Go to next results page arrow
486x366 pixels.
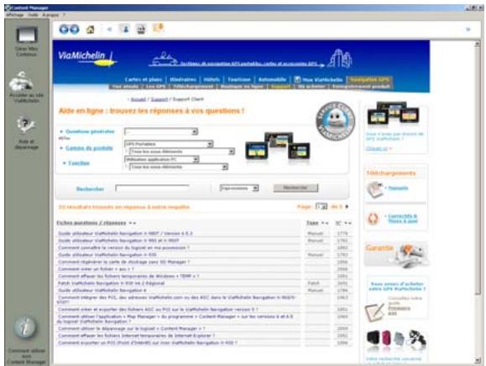click(x=347, y=206)
